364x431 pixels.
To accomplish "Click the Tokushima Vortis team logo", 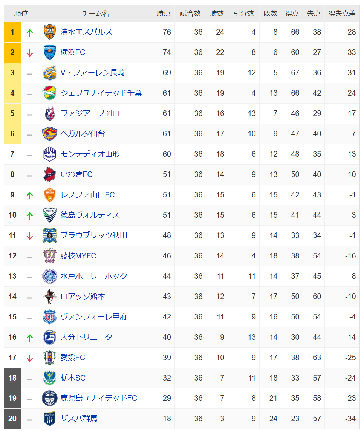I will coord(49,215).
